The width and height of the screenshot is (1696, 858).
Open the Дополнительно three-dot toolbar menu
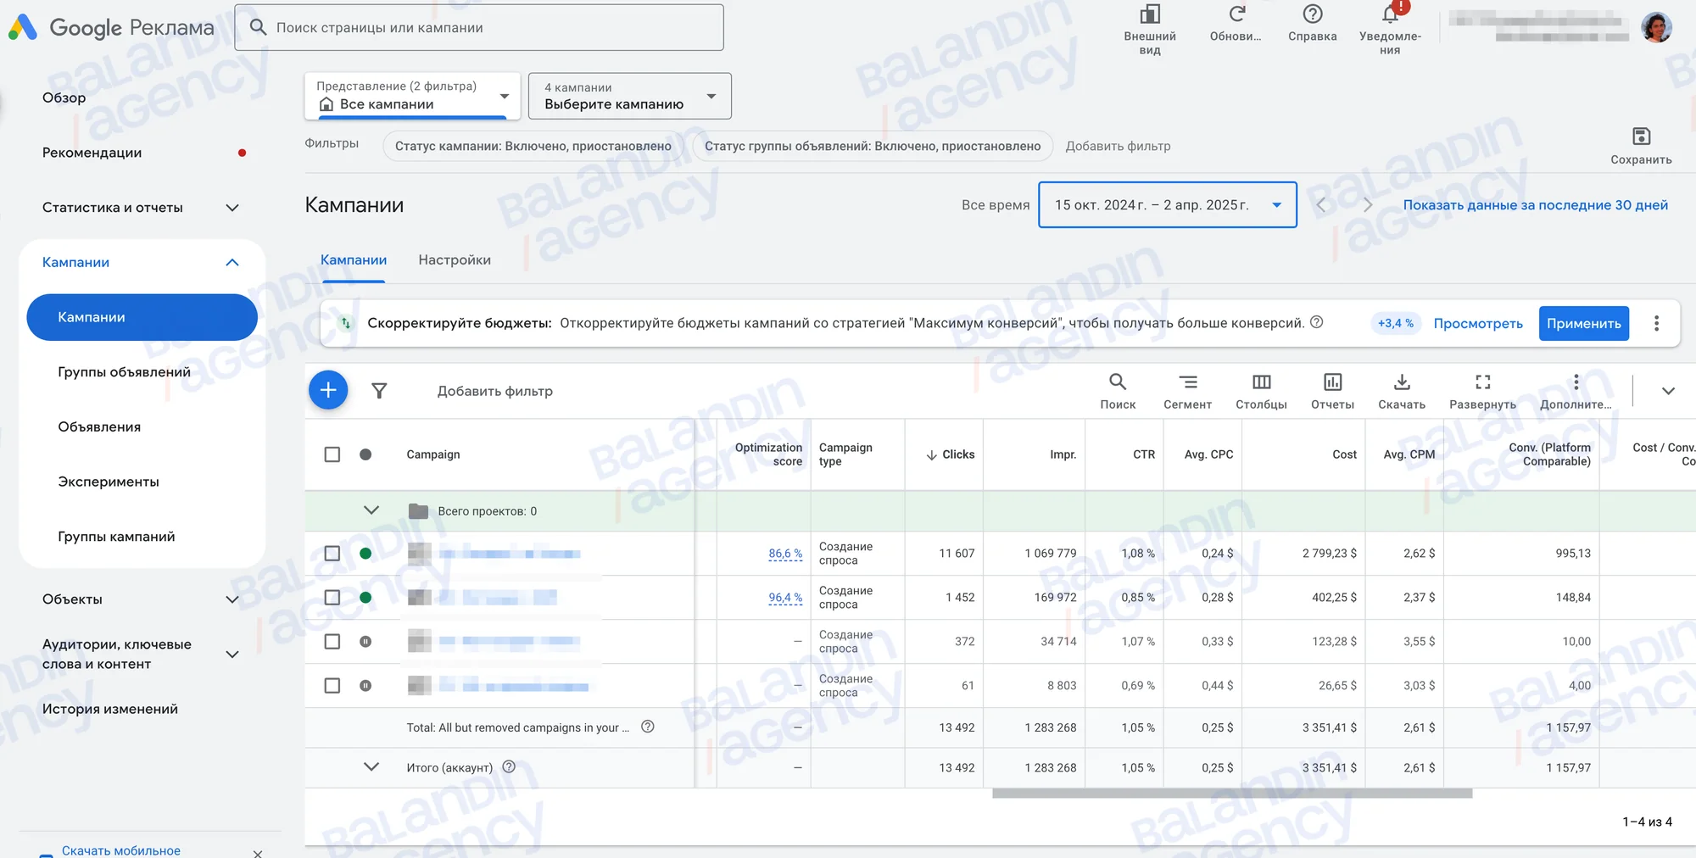click(1576, 382)
